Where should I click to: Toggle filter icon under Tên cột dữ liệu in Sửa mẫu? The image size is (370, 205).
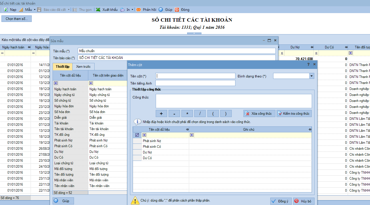[x=56, y=83]
